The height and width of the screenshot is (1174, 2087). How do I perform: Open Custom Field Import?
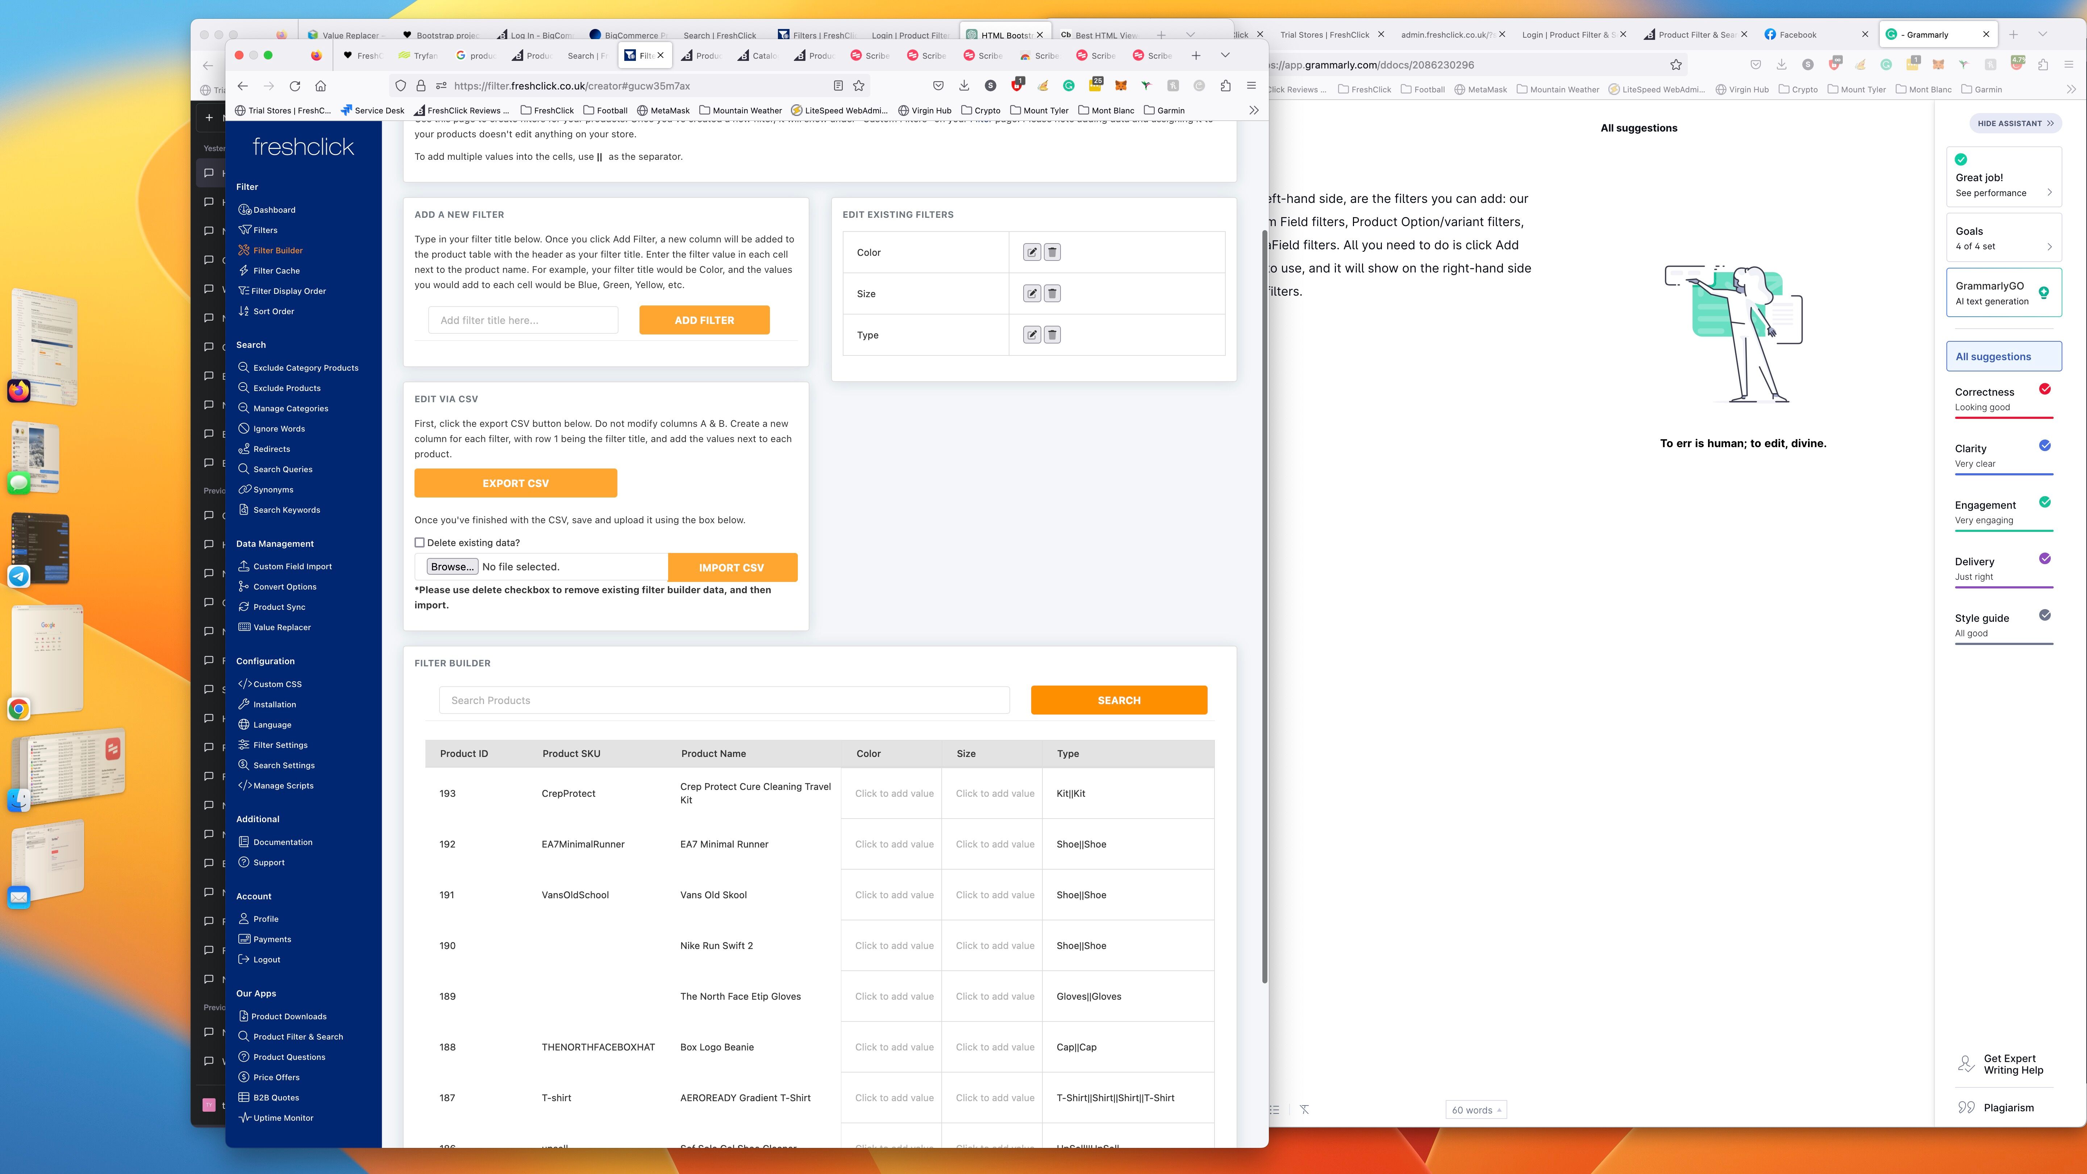(285, 566)
